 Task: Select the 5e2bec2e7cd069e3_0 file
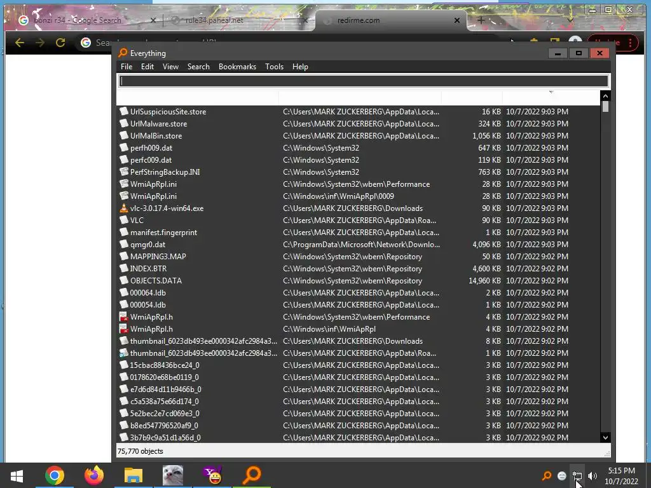(x=165, y=413)
